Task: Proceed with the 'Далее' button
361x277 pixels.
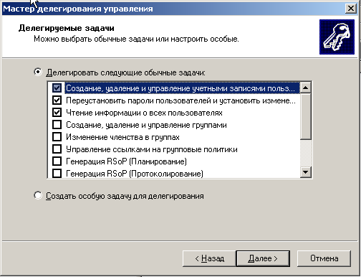Action: coord(263,258)
